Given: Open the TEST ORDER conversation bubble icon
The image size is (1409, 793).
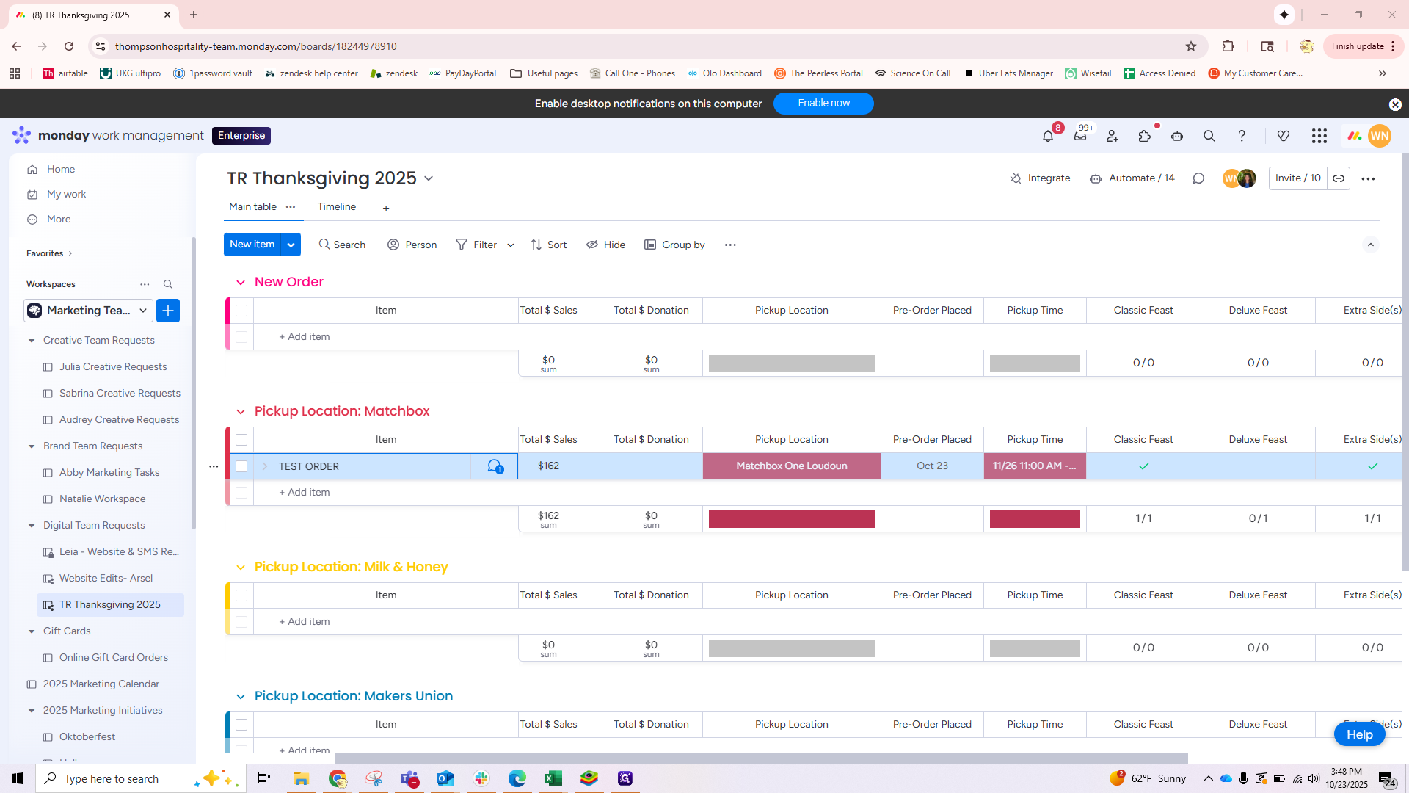Looking at the screenshot, I should (x=495, y=466).
